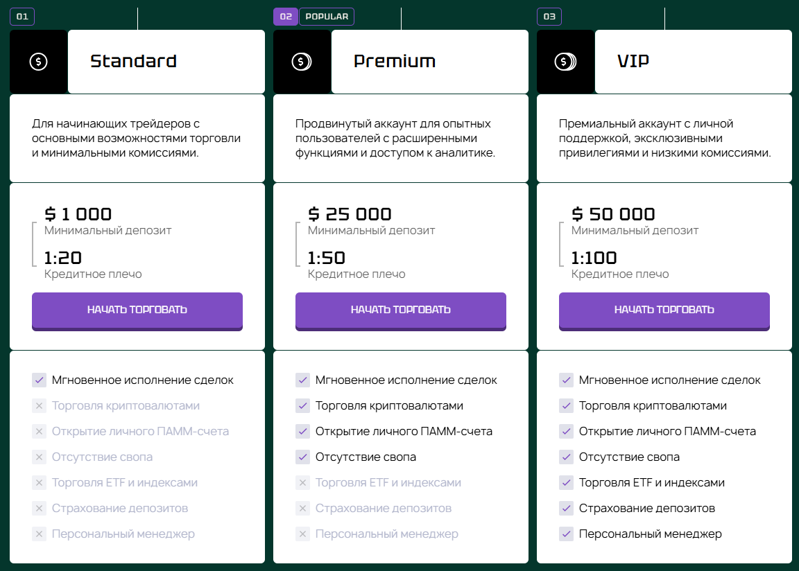Screen dimensions: 799x571
Task: Click the $ 25 000 minimum deposit amount
Action: tap(350, 214)
